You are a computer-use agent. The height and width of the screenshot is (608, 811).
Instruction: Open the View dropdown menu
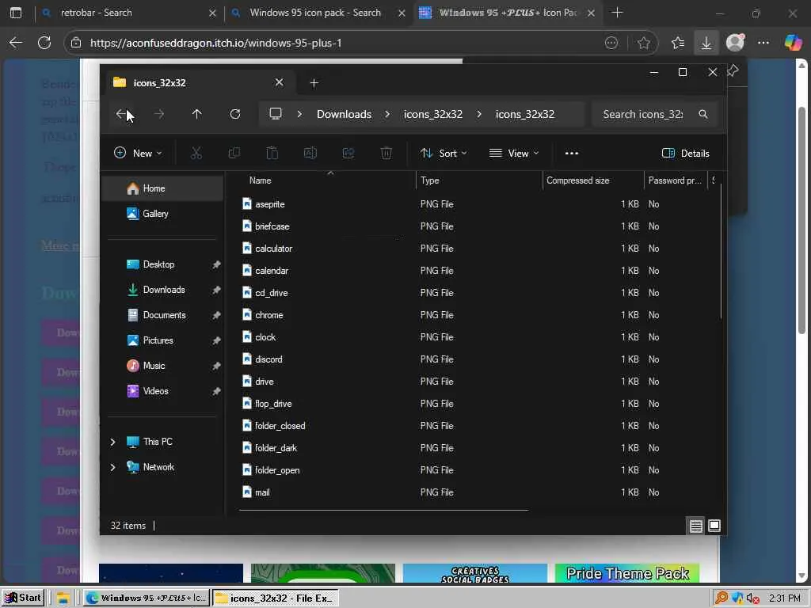514,153
